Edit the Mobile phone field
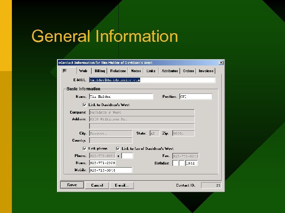Viewport: 285px width, 213px height. click(x=111, y=170)
